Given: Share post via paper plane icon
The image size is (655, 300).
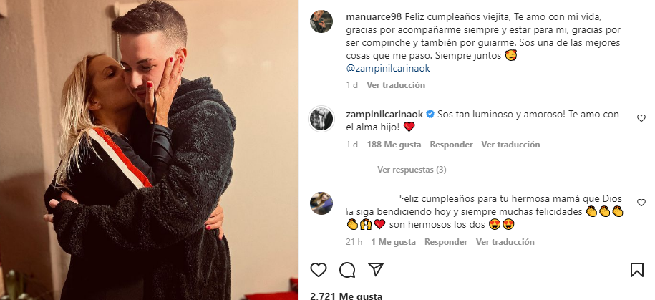Looking at the screenshot, I should pyautogui.click(x=376, y=269).
